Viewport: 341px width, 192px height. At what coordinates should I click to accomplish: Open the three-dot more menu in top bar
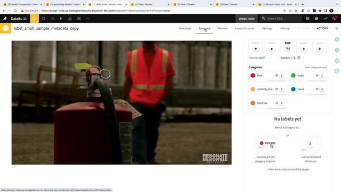pyautogui.click(x=87, y=19)
